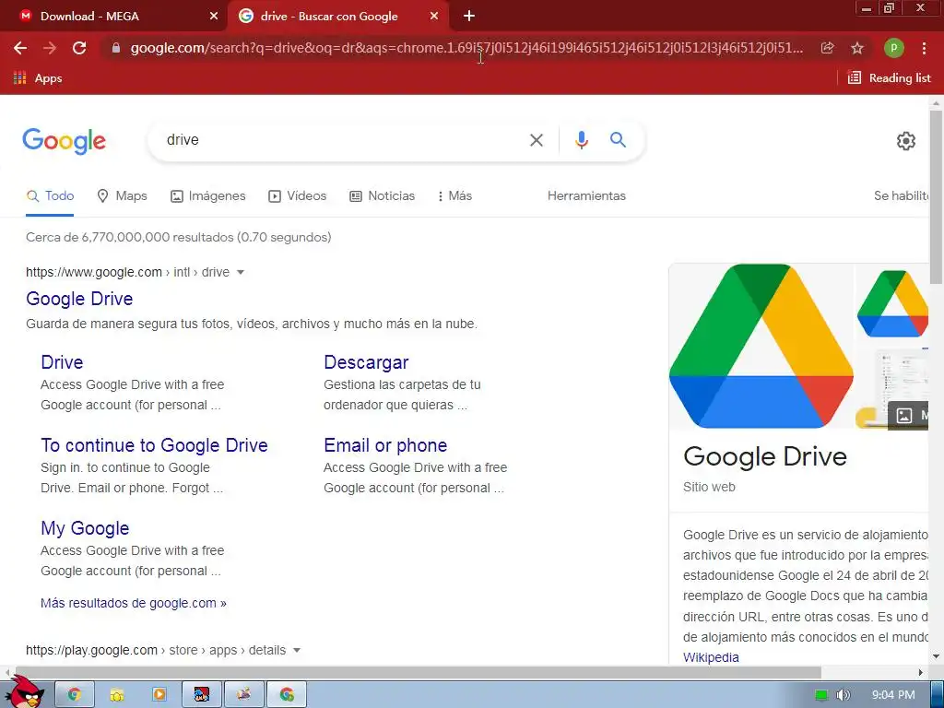Open To continue to Google Drive link
This screenshot has height=708, width=944.
tap(154, 445)
